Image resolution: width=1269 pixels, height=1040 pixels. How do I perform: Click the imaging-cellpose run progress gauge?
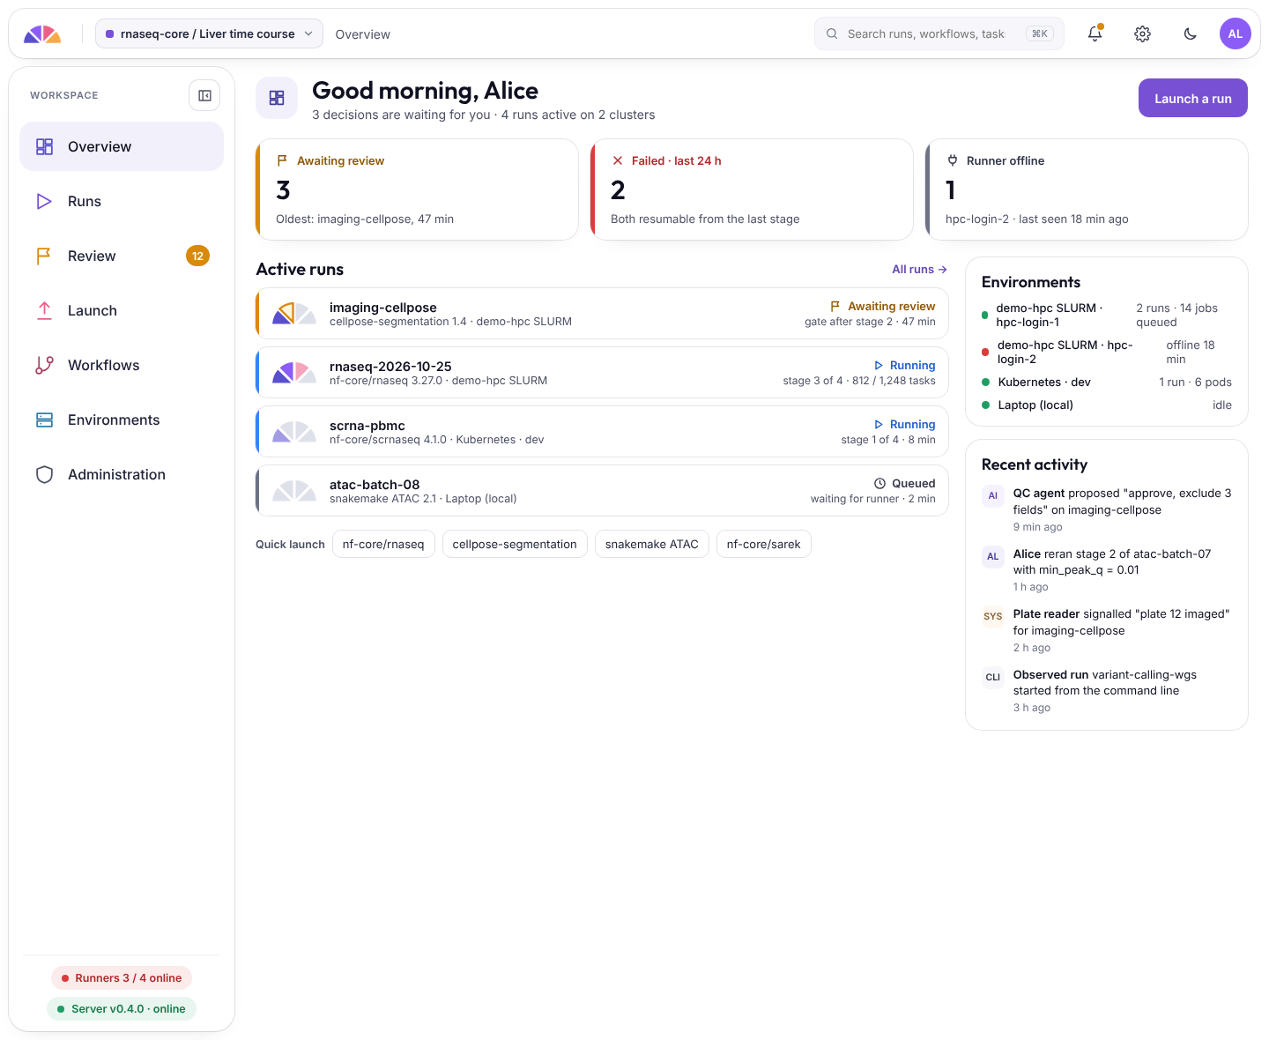(294, 313)
